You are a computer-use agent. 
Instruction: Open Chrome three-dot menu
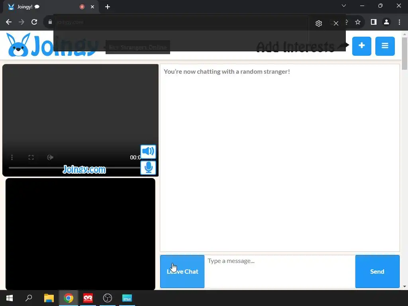click(399, 22)
